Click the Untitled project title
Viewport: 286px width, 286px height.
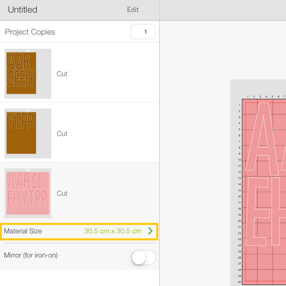[x=23, y=10]
